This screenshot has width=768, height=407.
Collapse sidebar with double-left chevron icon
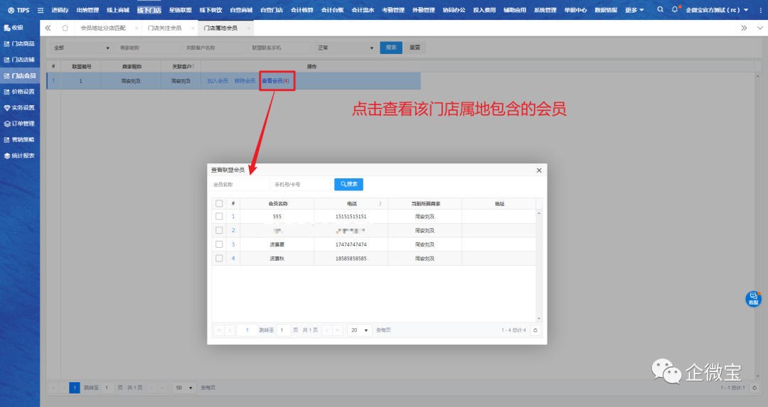[x=48, y=28]
